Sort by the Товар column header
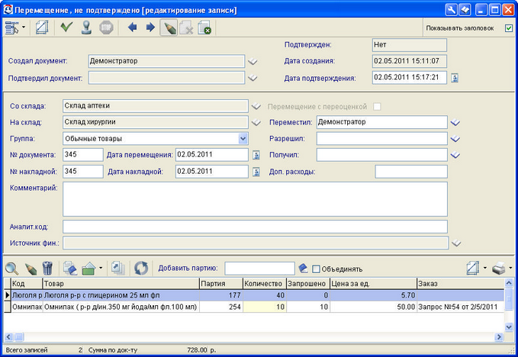This screenshot has width=518, height=357. [x=121, y=284]
